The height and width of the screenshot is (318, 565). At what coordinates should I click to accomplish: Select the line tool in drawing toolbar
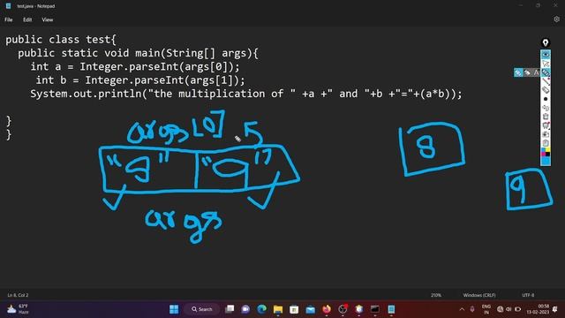pos(546,81)
